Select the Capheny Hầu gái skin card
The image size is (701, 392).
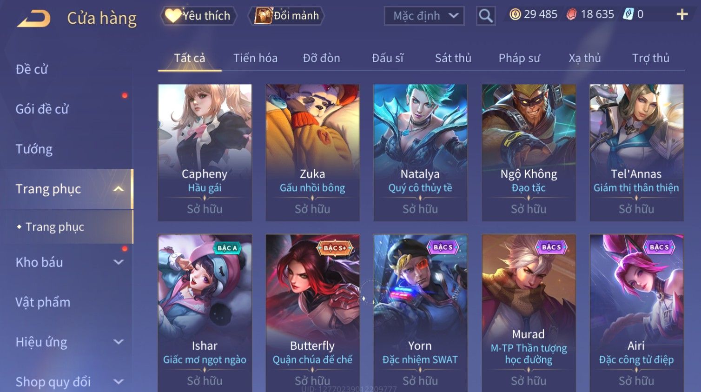point(205,153)
